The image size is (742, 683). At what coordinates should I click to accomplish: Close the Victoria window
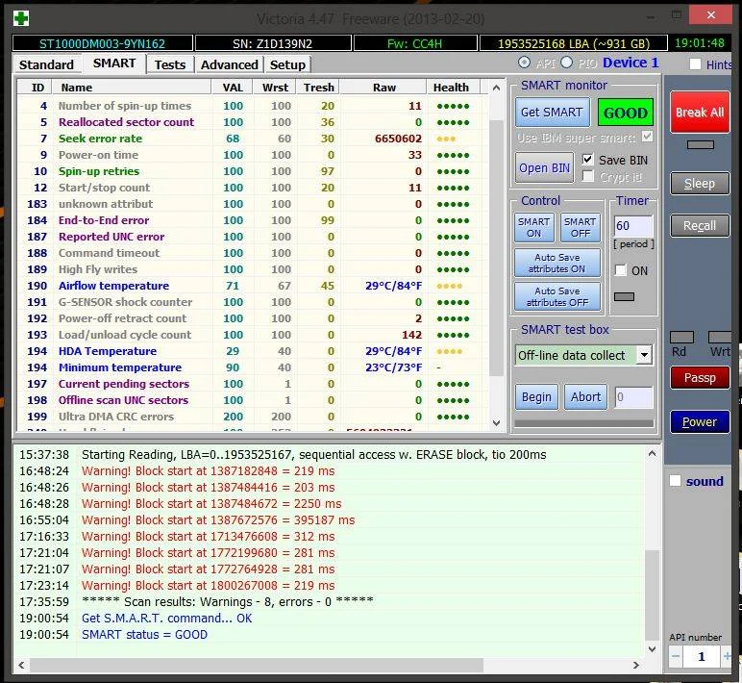pos(710,15)
